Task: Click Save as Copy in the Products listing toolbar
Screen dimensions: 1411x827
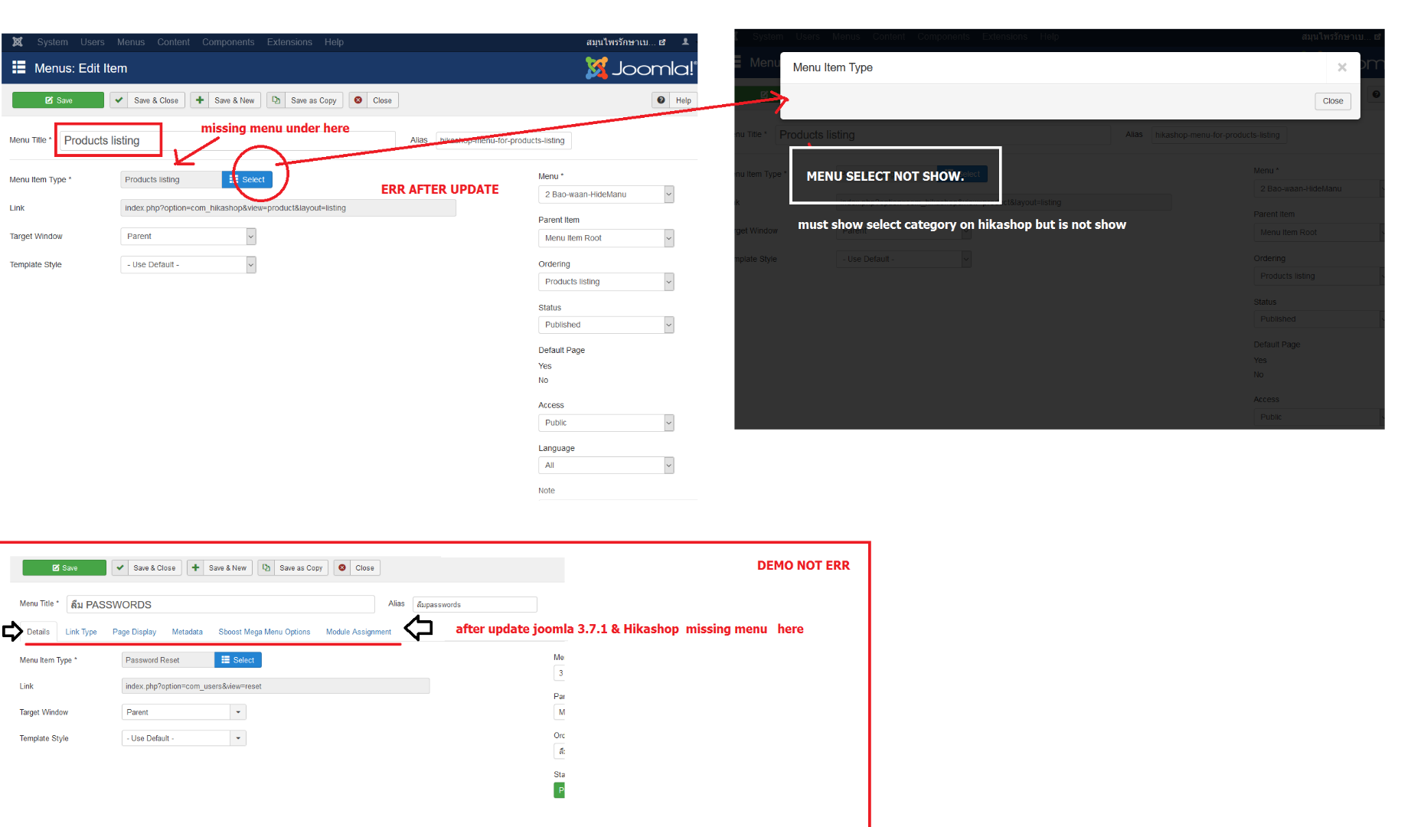Action: (305, 100)
